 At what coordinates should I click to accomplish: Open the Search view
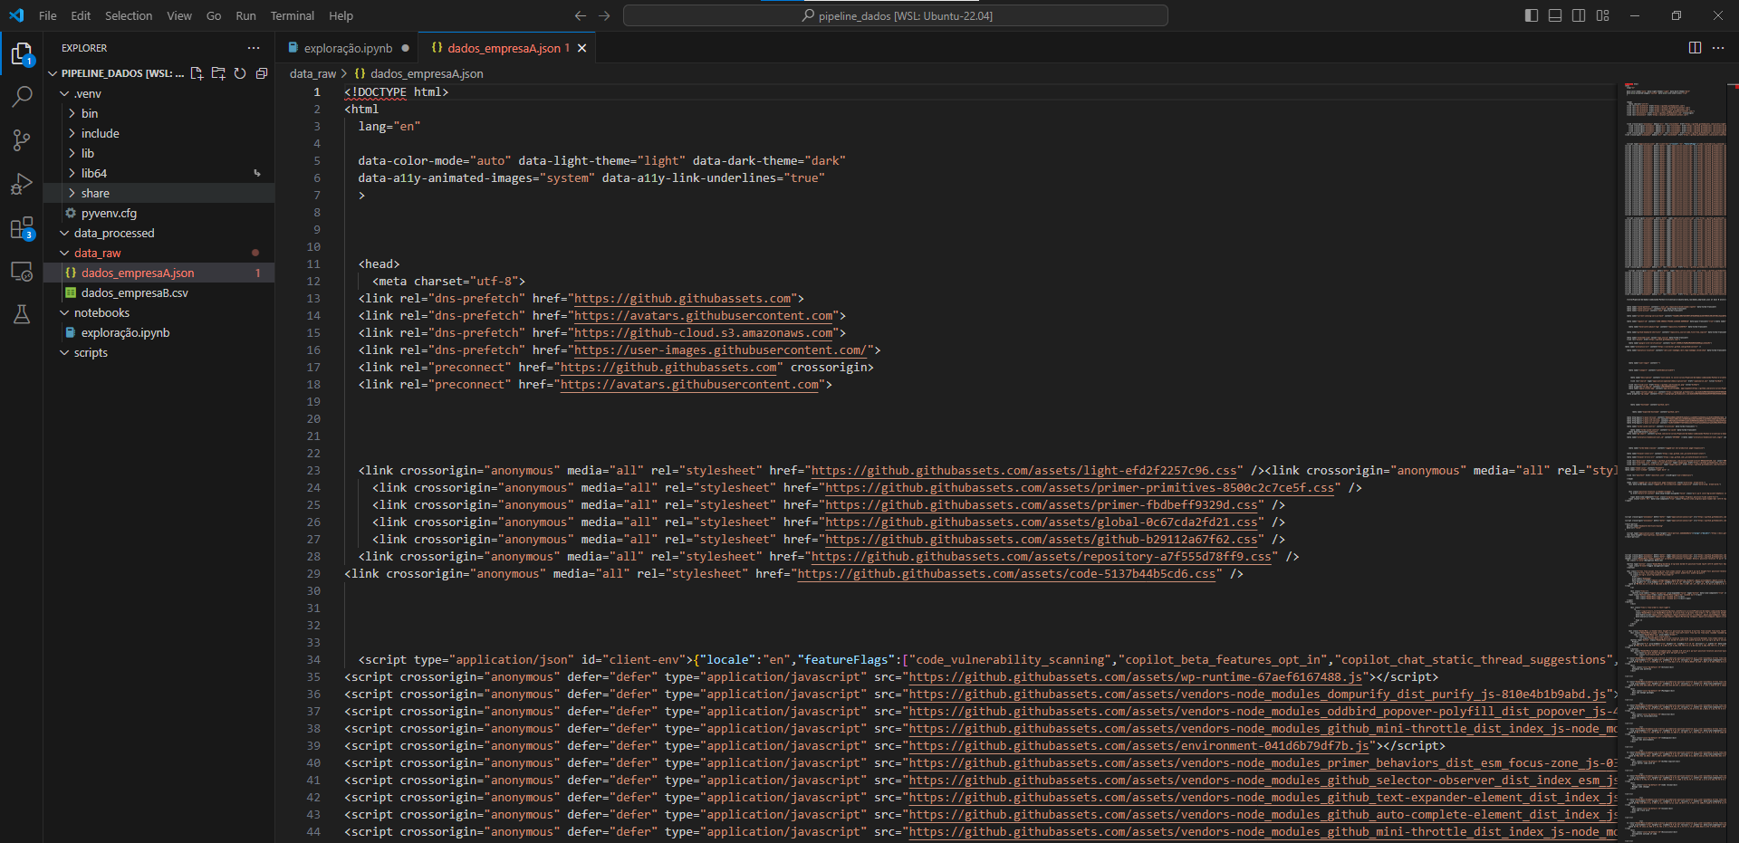point(22,96)
